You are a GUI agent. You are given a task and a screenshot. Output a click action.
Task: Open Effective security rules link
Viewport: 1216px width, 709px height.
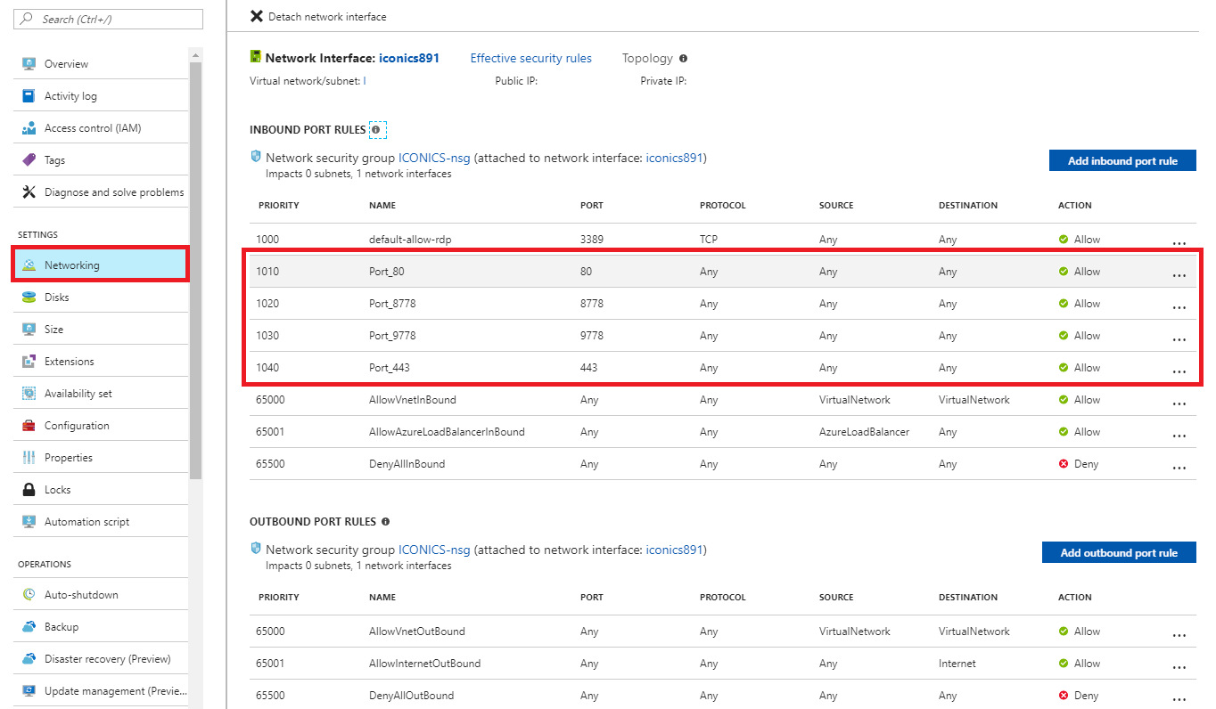pos(530,58)
